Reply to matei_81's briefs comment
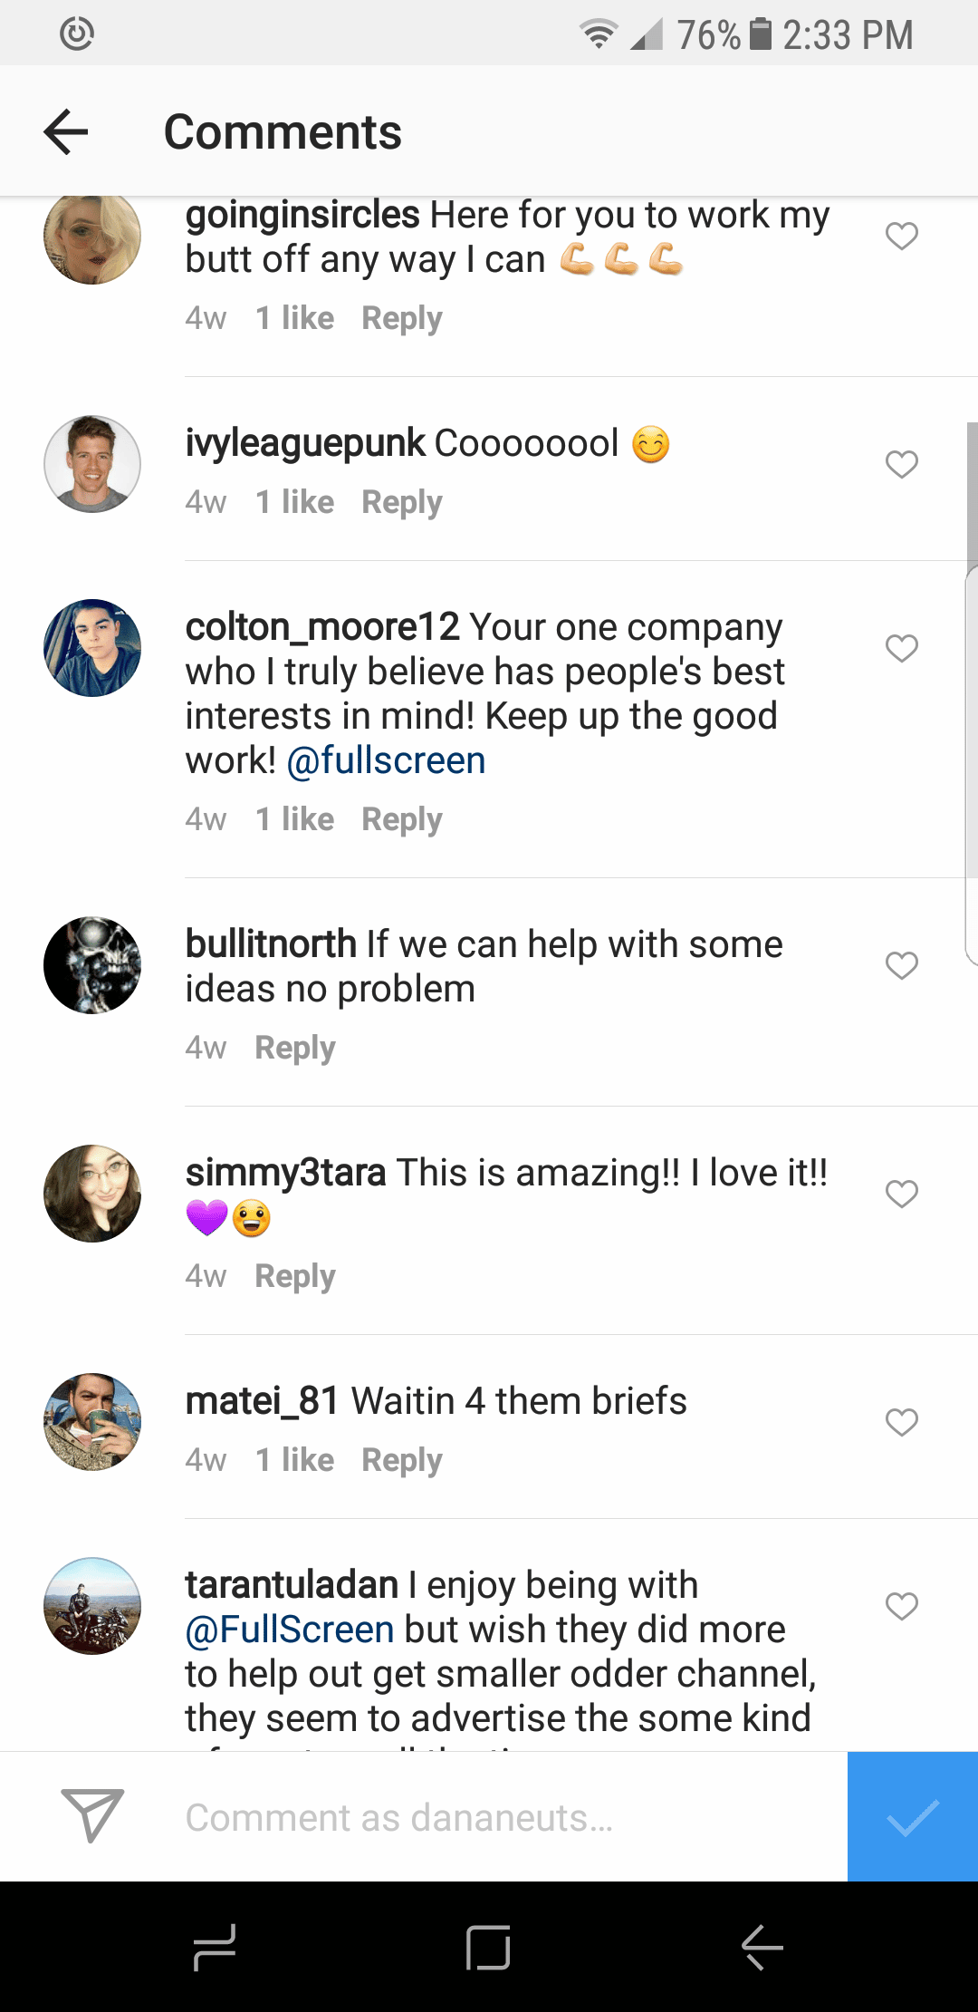 point(402,1460)
